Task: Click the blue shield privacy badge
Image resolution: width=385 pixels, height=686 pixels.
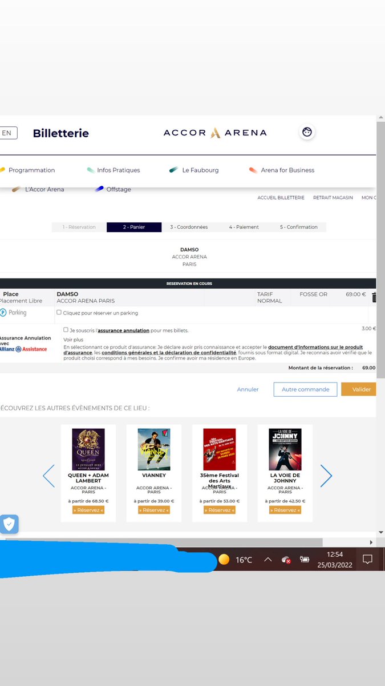Action: click(x=9, y=524)
